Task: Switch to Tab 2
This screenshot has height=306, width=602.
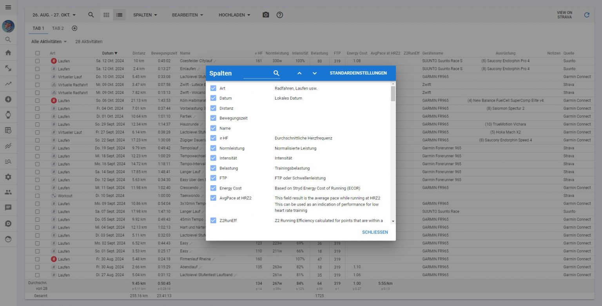Action: (x=58, y=28)
